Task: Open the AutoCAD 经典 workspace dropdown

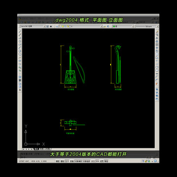Action: pos(33,26)
